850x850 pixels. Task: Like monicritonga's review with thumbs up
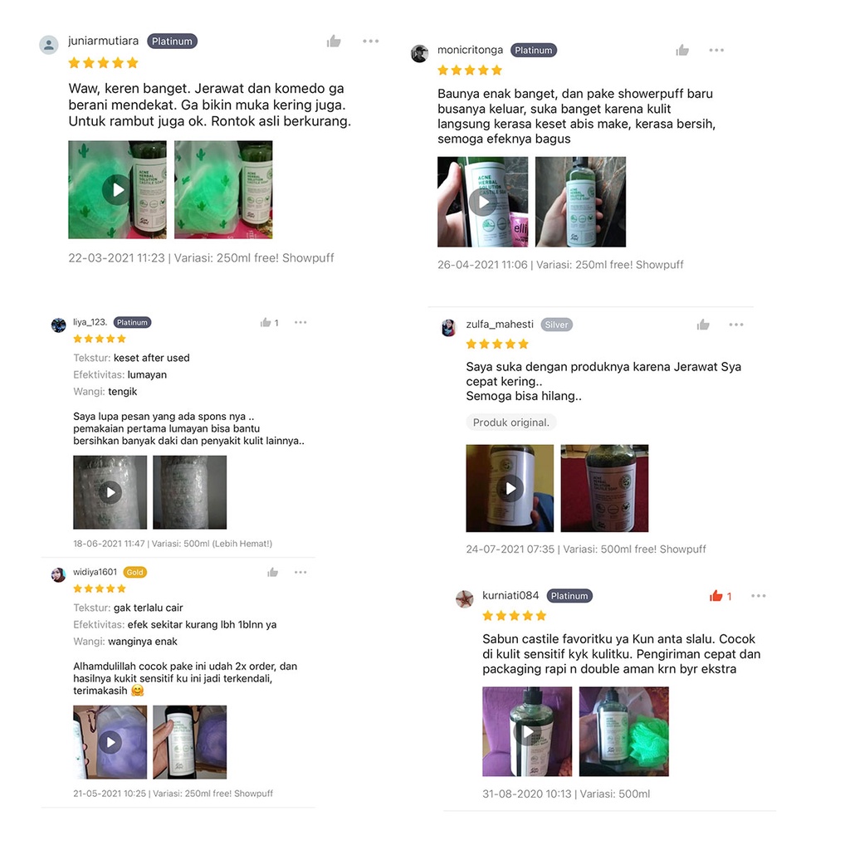click(x=682, y=51)
